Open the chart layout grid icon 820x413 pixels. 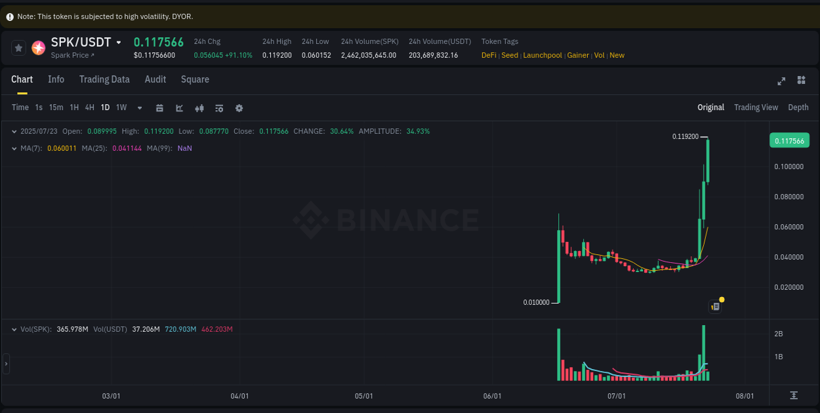[x=801, y=80]
